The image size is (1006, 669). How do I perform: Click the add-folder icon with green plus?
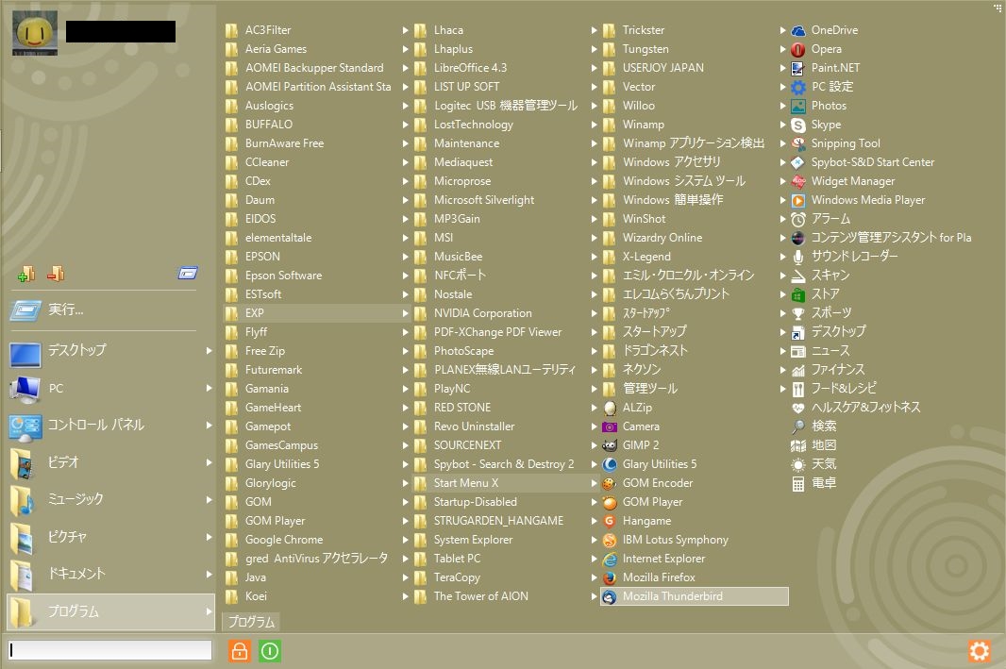[26, 274]
